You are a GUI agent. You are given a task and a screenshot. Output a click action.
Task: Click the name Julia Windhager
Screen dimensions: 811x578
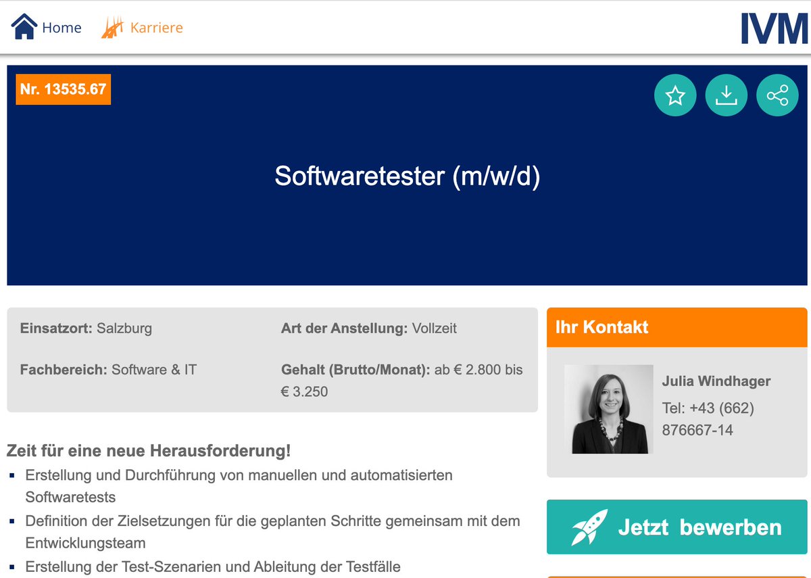pos(716,381)
